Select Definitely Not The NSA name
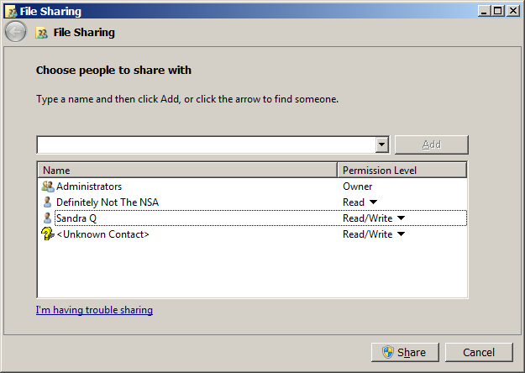 coord(108,202)
